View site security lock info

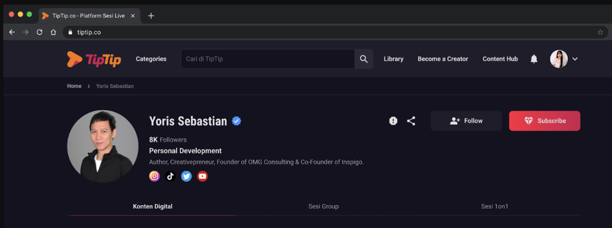click(x=71, y=32)
